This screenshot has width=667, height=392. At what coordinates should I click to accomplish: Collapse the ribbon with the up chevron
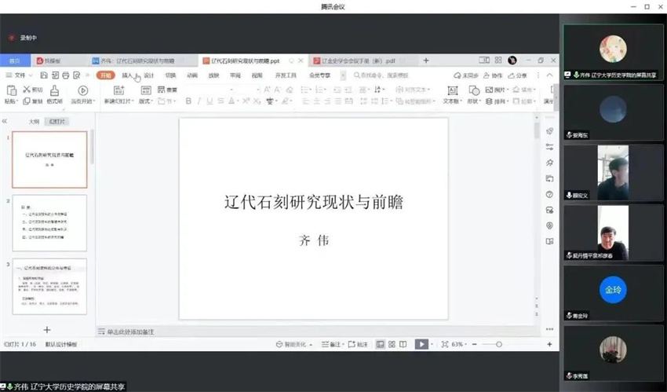coord(549,75)
